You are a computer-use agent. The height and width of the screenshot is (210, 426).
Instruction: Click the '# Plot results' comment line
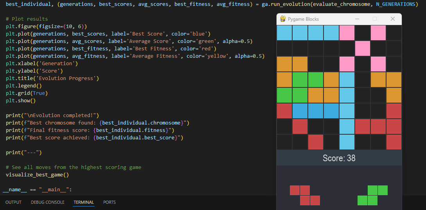[27, 19]
